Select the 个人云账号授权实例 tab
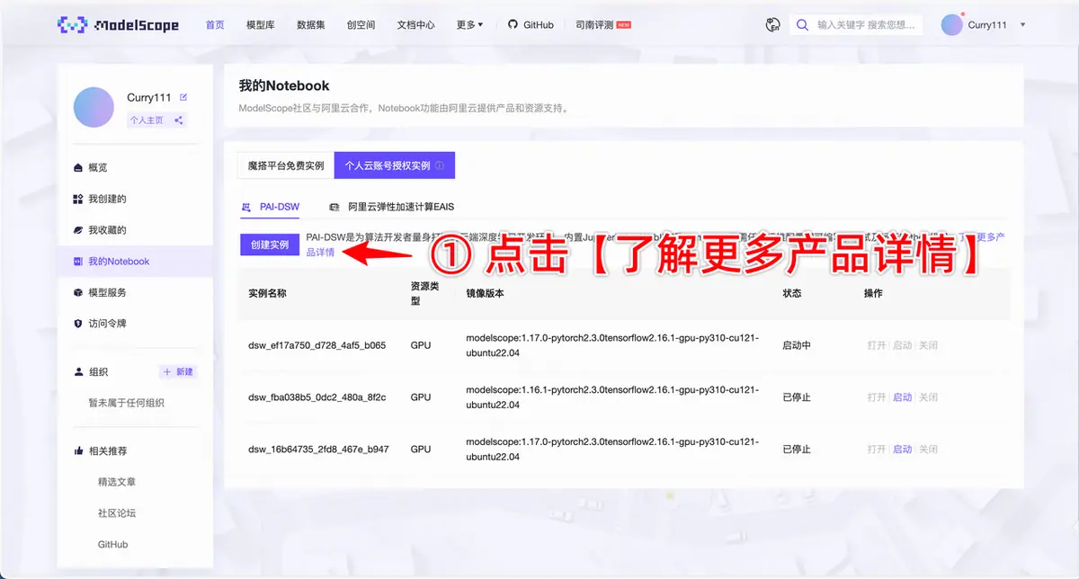 394,165
